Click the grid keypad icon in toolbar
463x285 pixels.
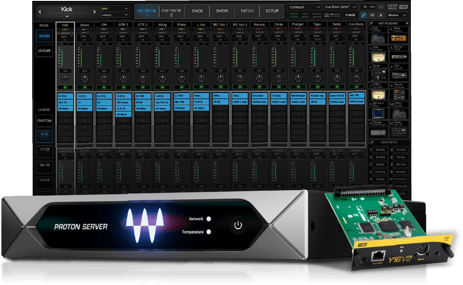coord(373,15)
